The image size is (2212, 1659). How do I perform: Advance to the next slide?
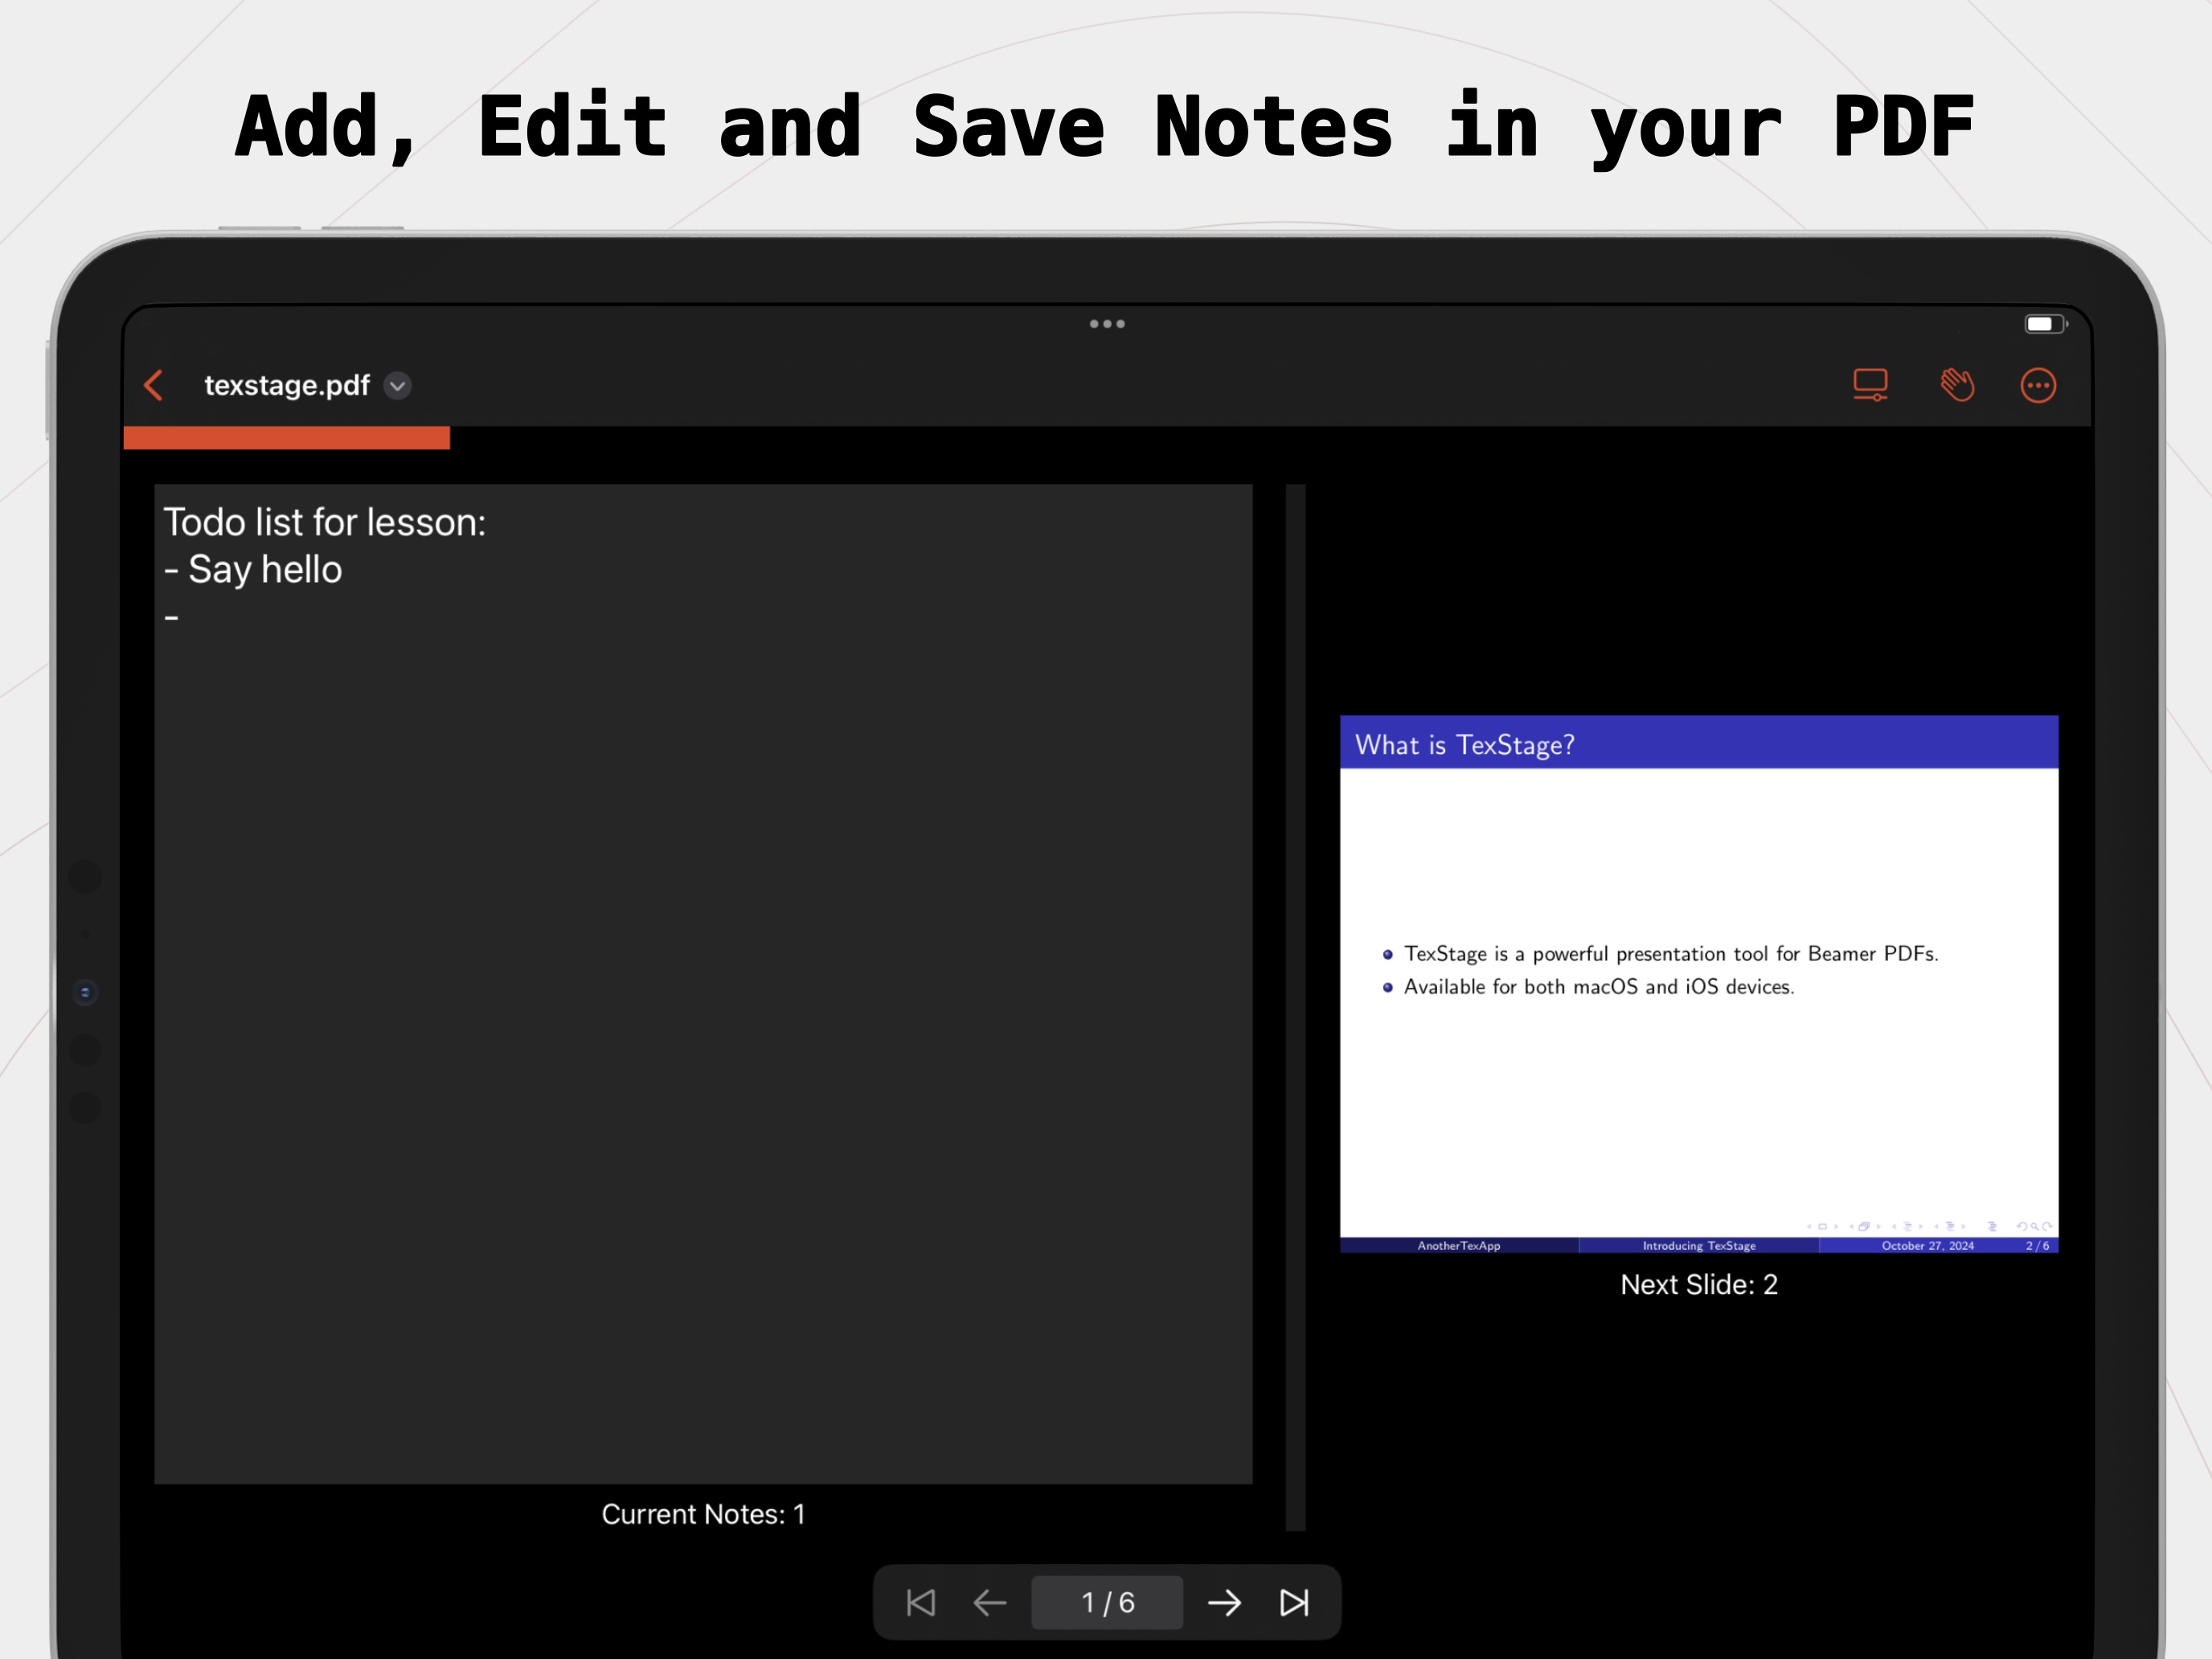(x=1224, y=1602)
